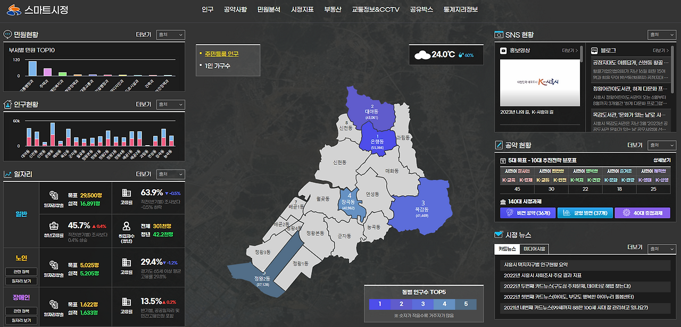Screen dimensions: 681x327
Task: Click 노인 일자리창출 icon
Action: (x=53, y=264)
